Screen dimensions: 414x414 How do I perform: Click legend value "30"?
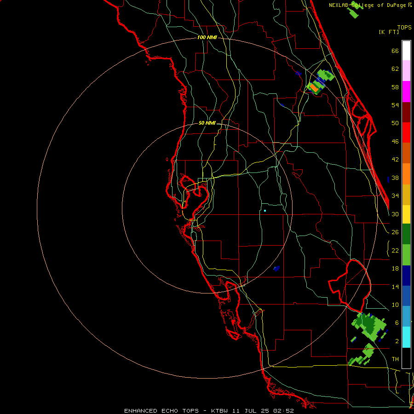click(x=395, y=214)
